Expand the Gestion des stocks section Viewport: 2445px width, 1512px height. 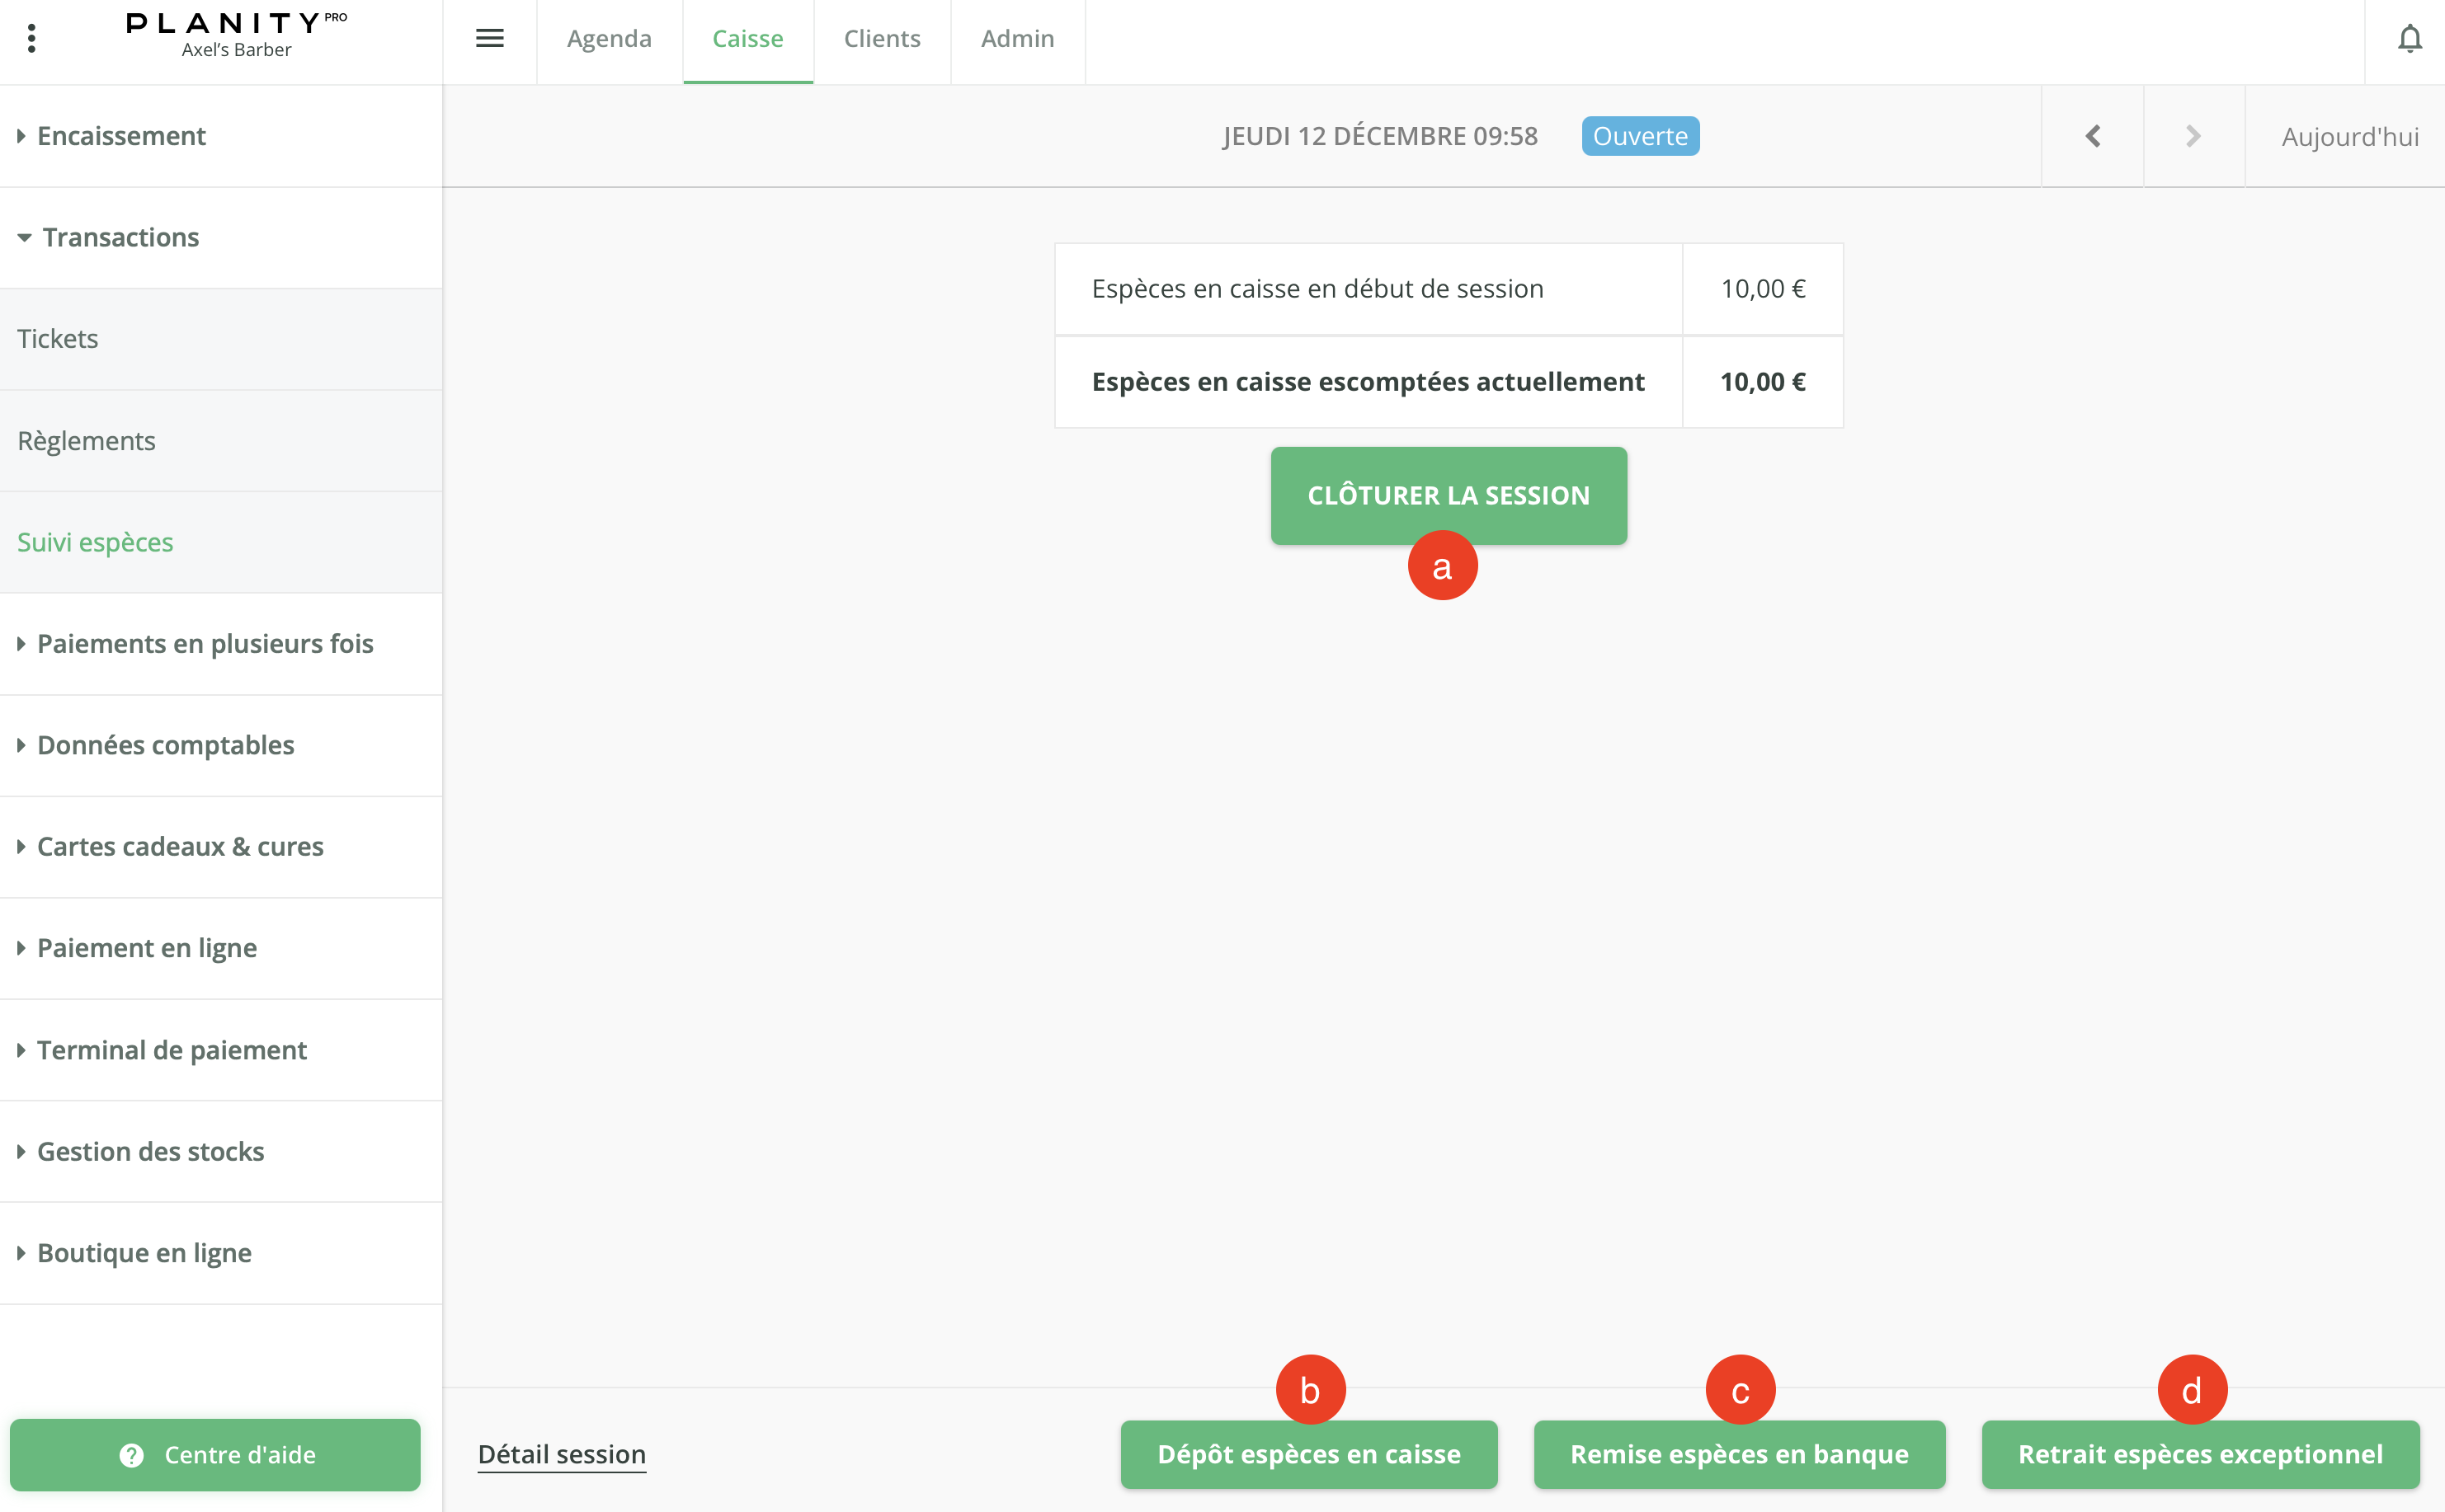pyautogui.click(x=150, y=1151)
